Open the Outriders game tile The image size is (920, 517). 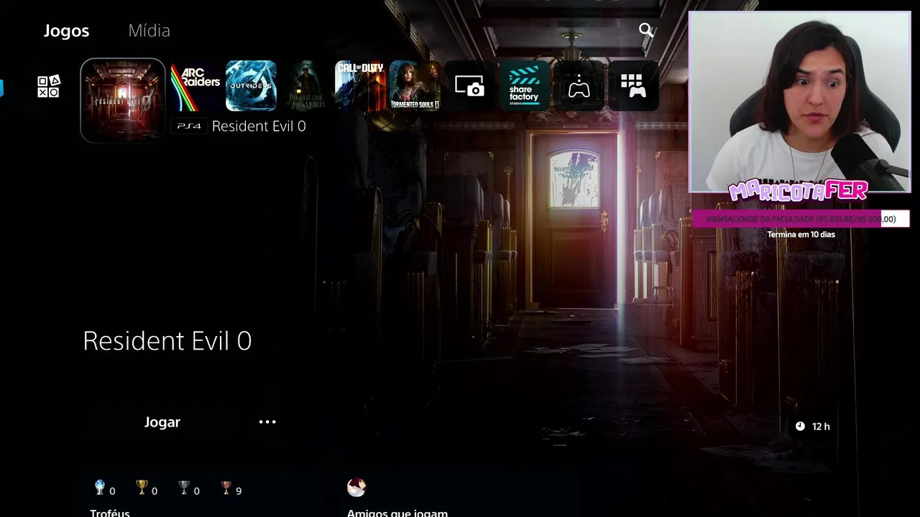coord(251,86)
